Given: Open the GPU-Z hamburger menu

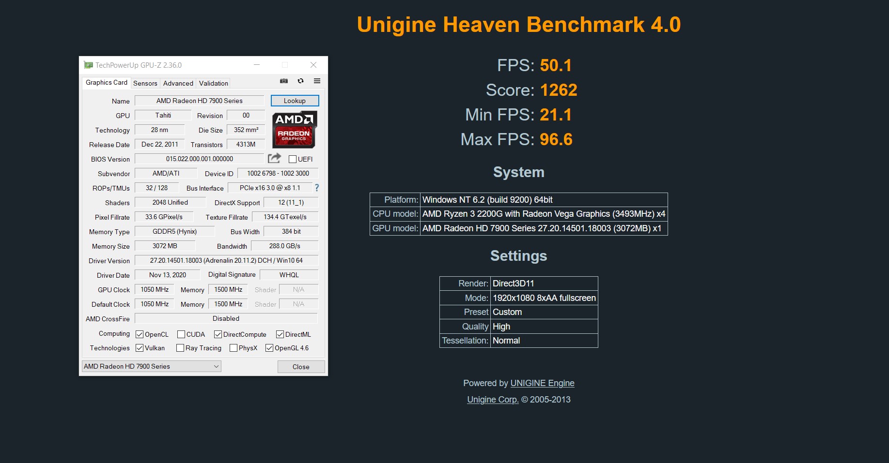Looking at the screenshot, I should (317, 81).
